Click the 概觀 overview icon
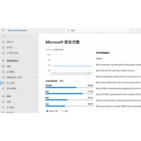This screenshot has width=141, height=141. click(3, 66)
